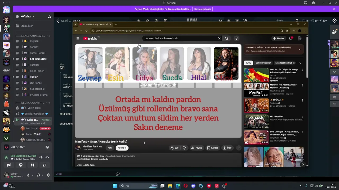Viewport: 339px width, 190px height.
Task: Open Discord user settings gear
Action: (48, 175)
